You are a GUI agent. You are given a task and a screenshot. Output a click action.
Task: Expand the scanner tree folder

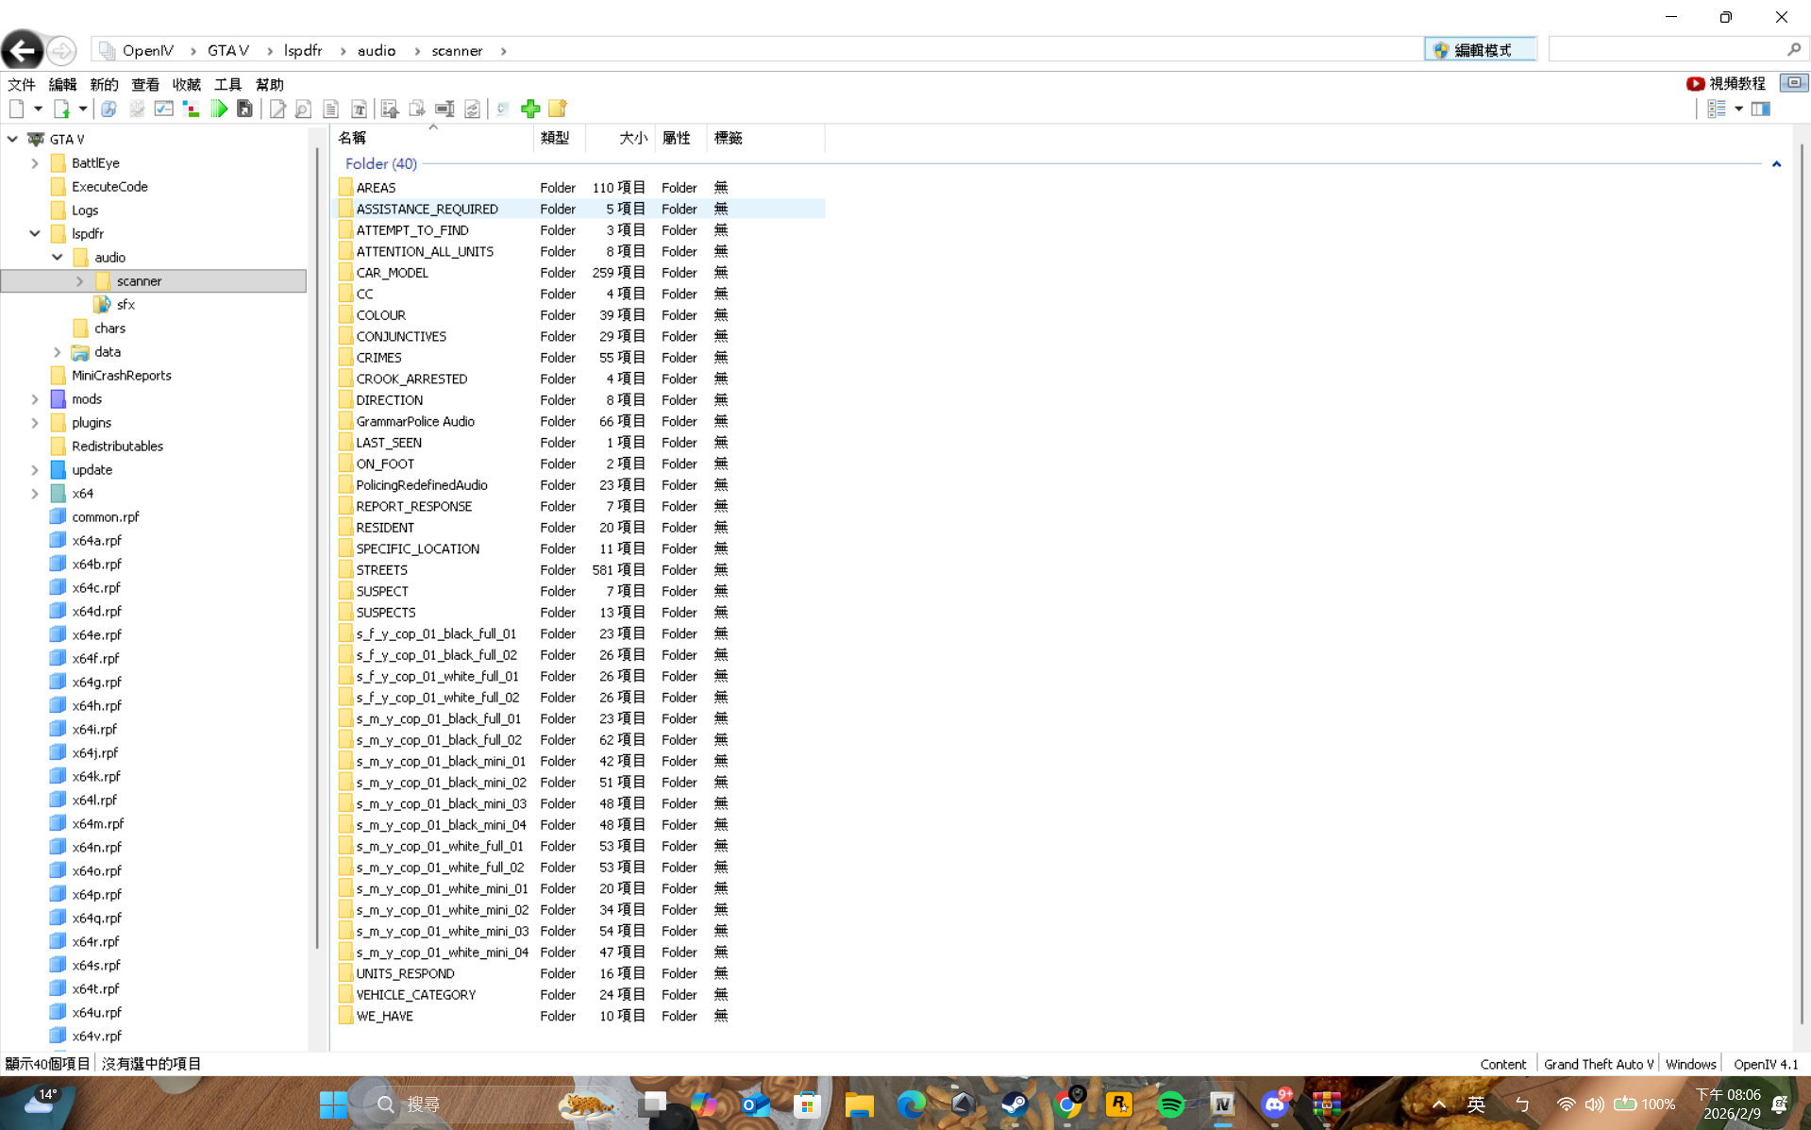[80, 281]
